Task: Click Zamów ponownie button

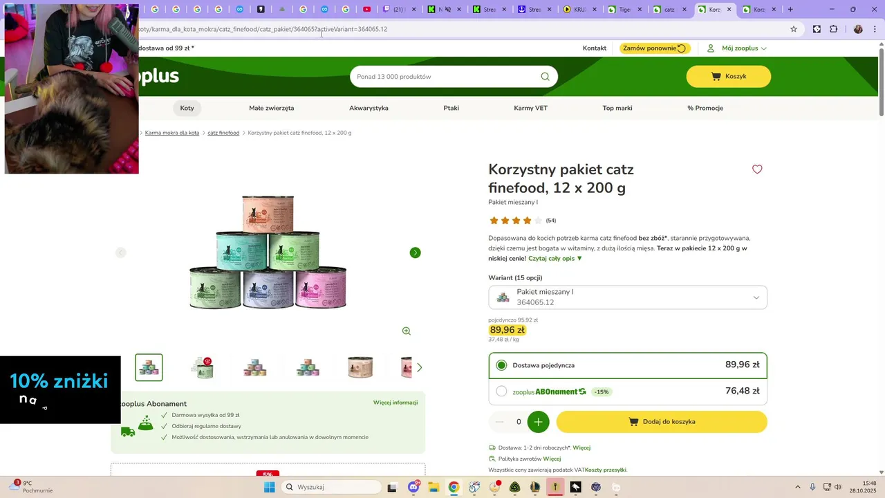Action: pos(654,48)
